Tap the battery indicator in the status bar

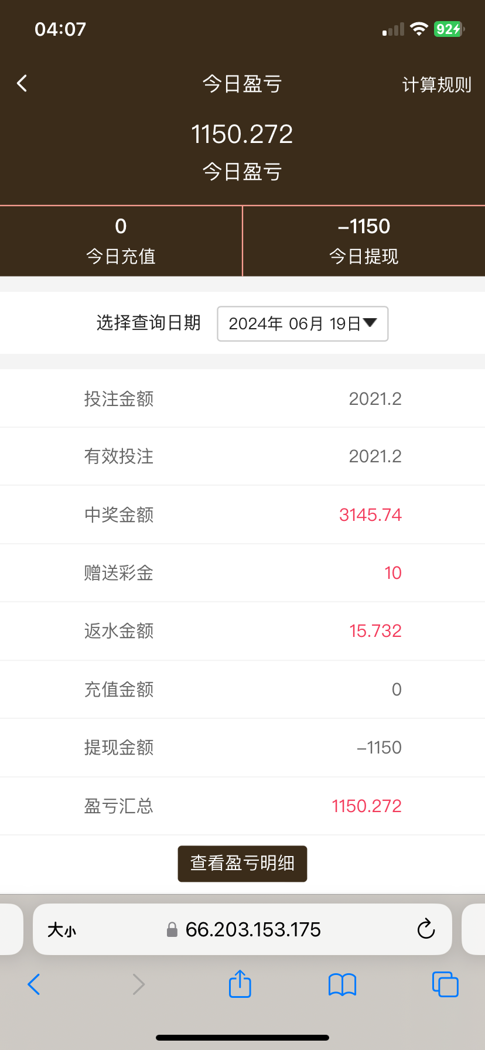coord(449,29)
